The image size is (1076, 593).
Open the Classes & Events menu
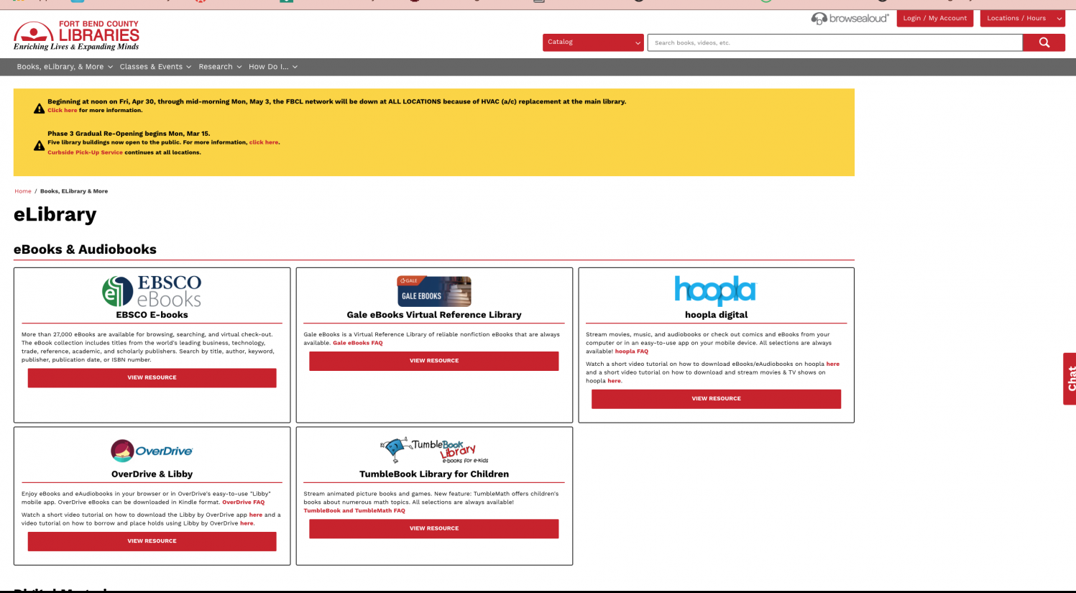[155, 67]
